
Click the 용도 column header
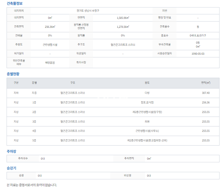coord(147,83)
